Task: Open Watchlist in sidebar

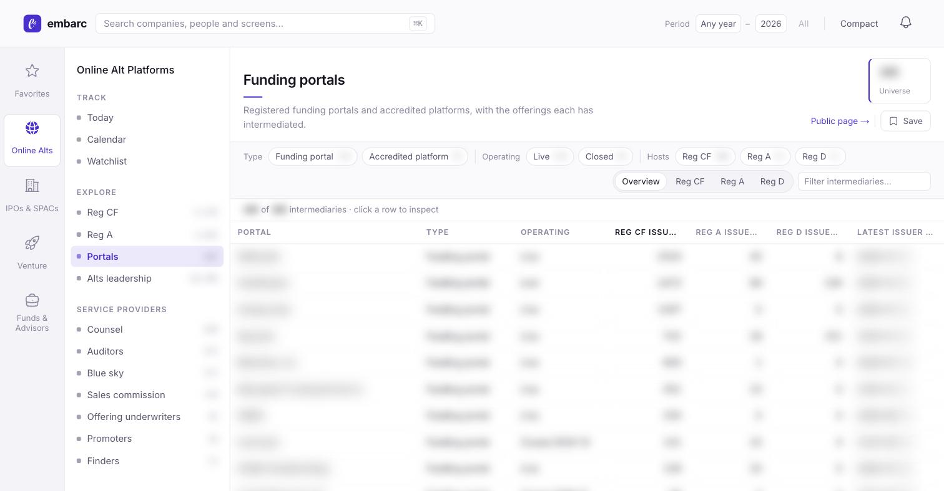Action: pos(147,161)
